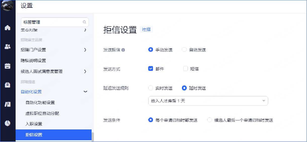Open the book icon in left sidebar

pyautogui.click(x=8, y=104)
